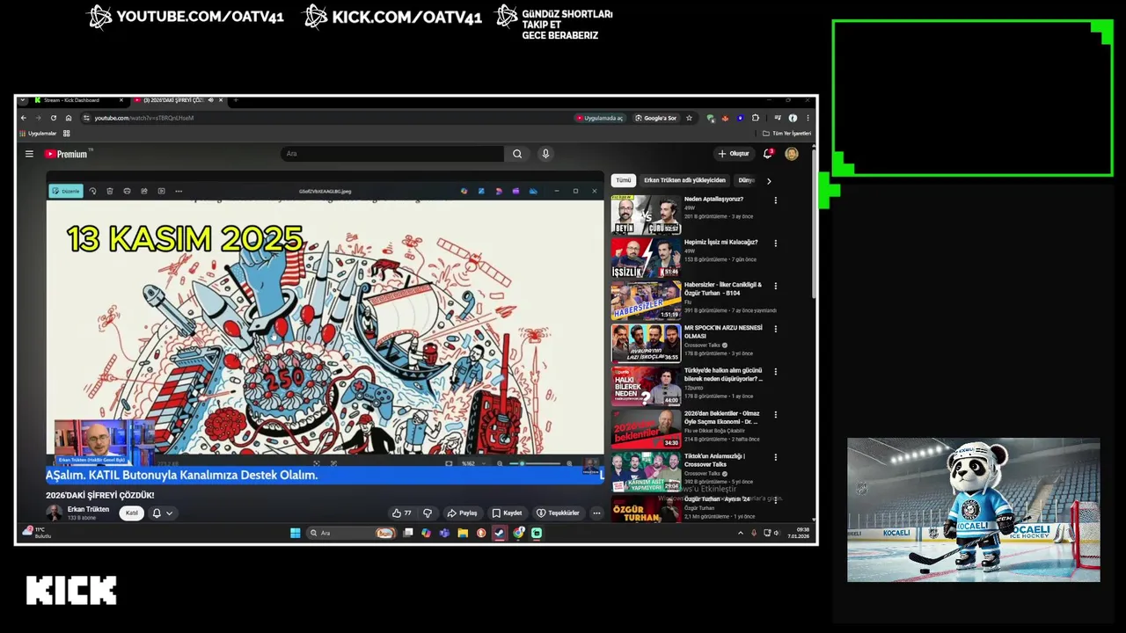Show hidden system tray icons chevron
Screen dimensions: 1126x633
pos(740,533)
